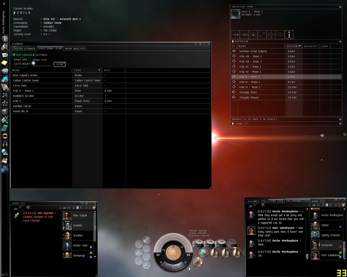This screenshot has width=347, height=277.
Task: Set full speed with the '>>' HUD arrows
Action: [158, 255]
